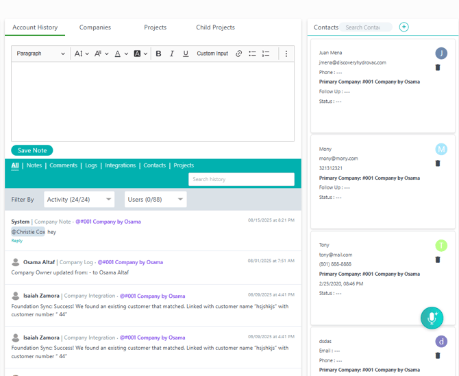Viewport: 459px width, 376px height.
Task: Select mony@mony.com email text
Action: (338, 158)
